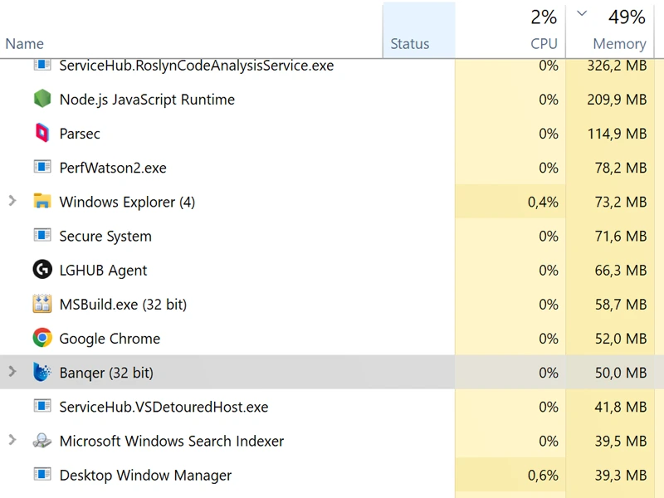Expand the Microsoft Windows Search Indexer group
The image size is (664, 498).
click(x=12, y=440)
